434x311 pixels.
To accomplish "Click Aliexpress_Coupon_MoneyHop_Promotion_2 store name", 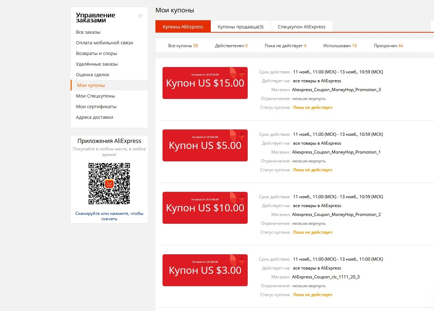I will click(x=336, y=215).
